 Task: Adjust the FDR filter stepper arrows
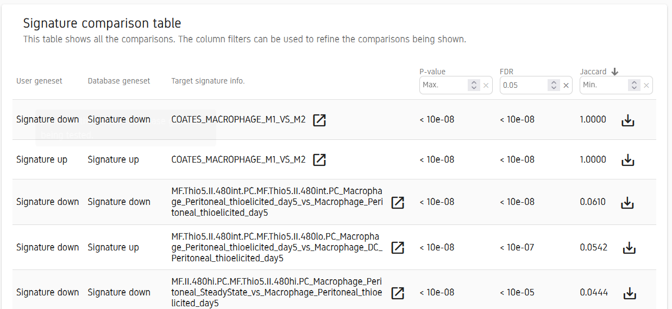click(x=554, y=85)
